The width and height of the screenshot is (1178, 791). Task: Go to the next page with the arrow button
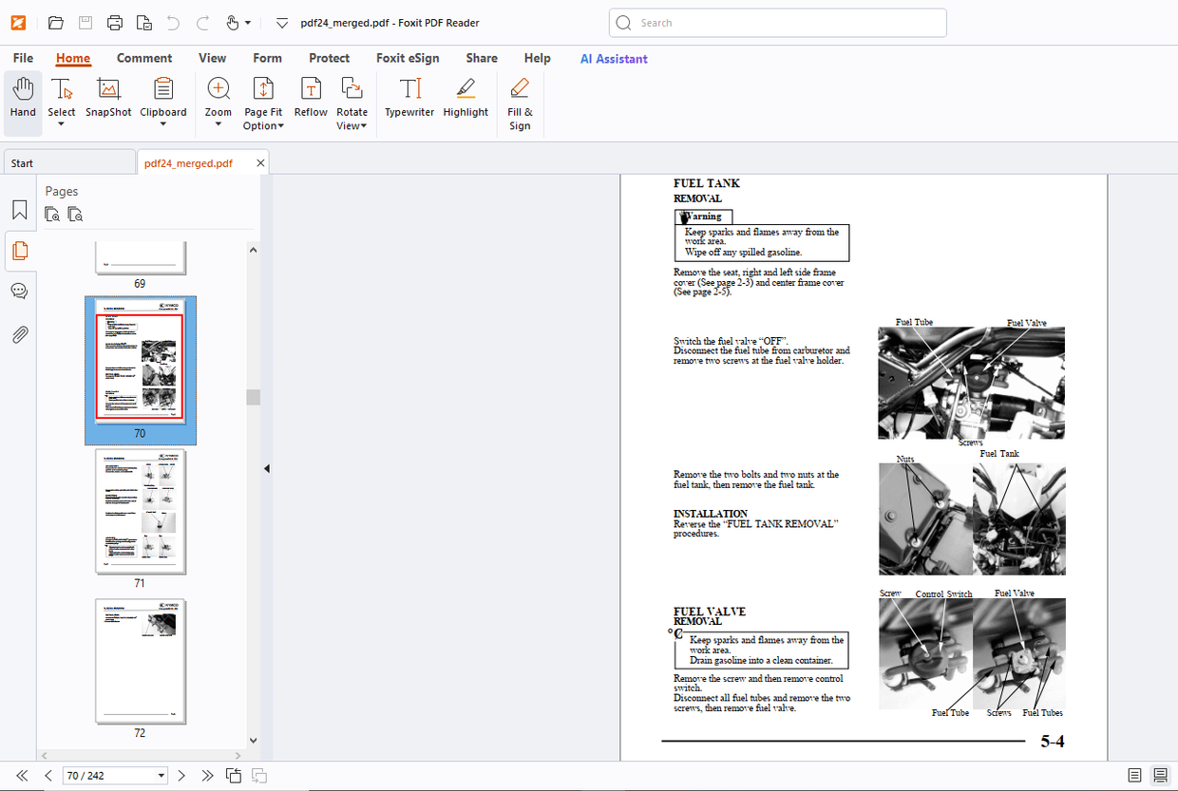click(x=180, y=775)
